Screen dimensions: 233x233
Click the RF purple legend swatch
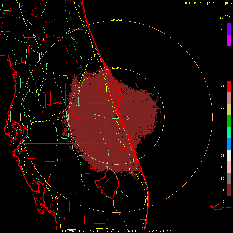point(229,29)
